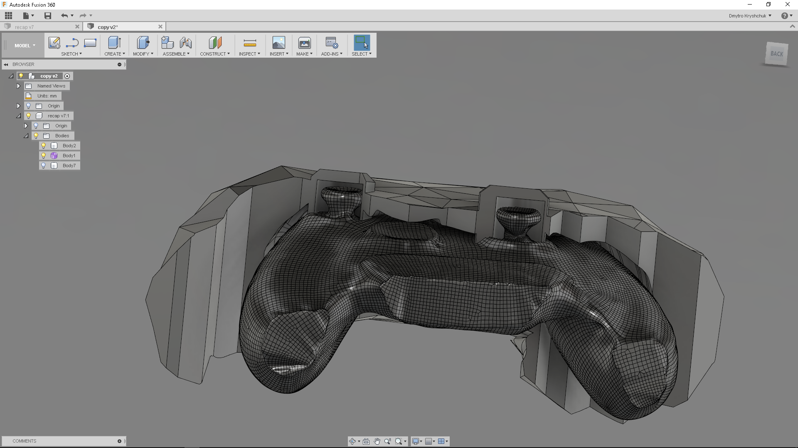
Task: Toggle visibility bulb of recap v7:1
Action: [x=29, y=116]
